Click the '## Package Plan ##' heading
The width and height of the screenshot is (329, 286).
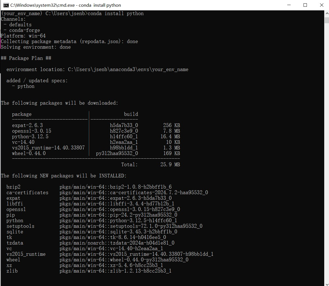26,58
